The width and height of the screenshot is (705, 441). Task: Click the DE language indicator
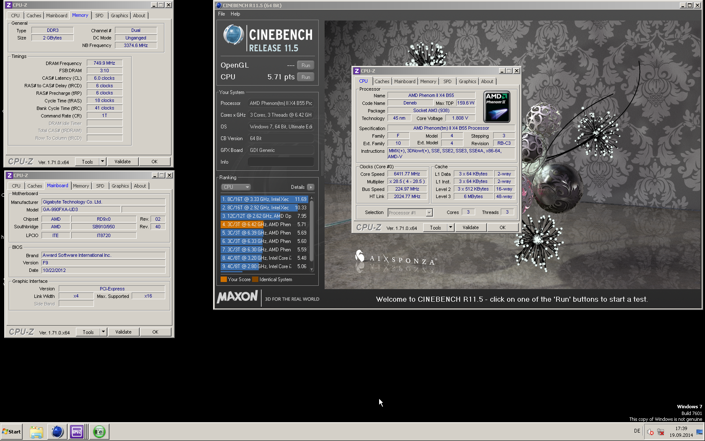click(637, 431)
